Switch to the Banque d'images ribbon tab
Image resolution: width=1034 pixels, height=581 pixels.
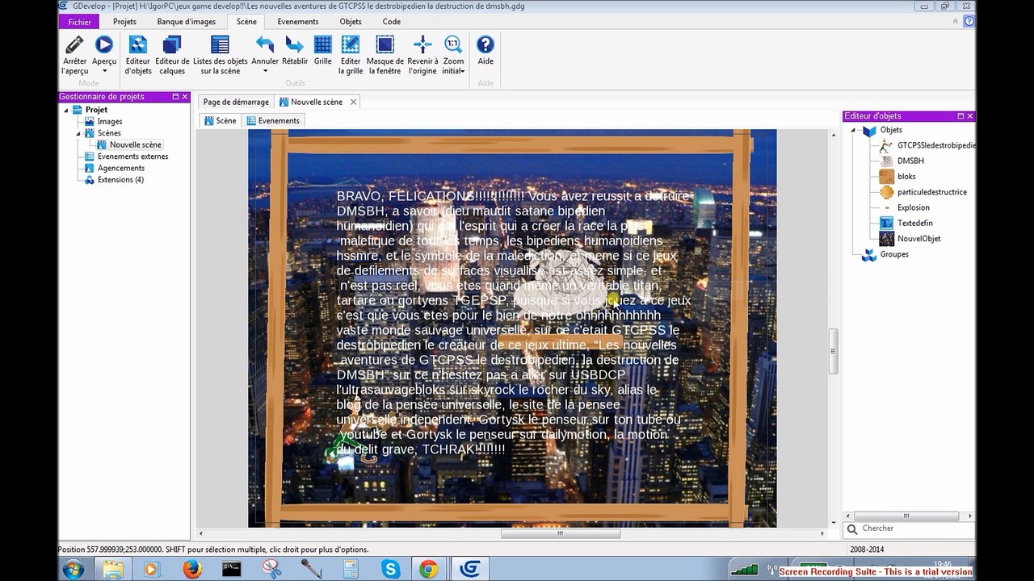point(187,22)
